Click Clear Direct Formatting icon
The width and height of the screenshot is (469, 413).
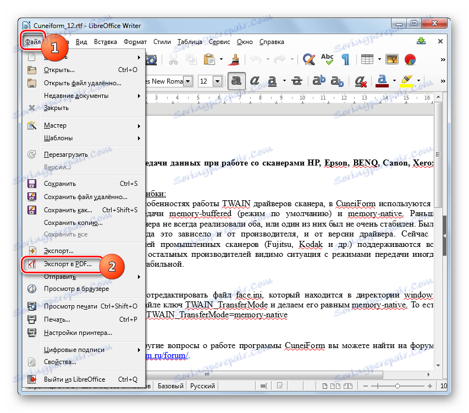(361, 81)
